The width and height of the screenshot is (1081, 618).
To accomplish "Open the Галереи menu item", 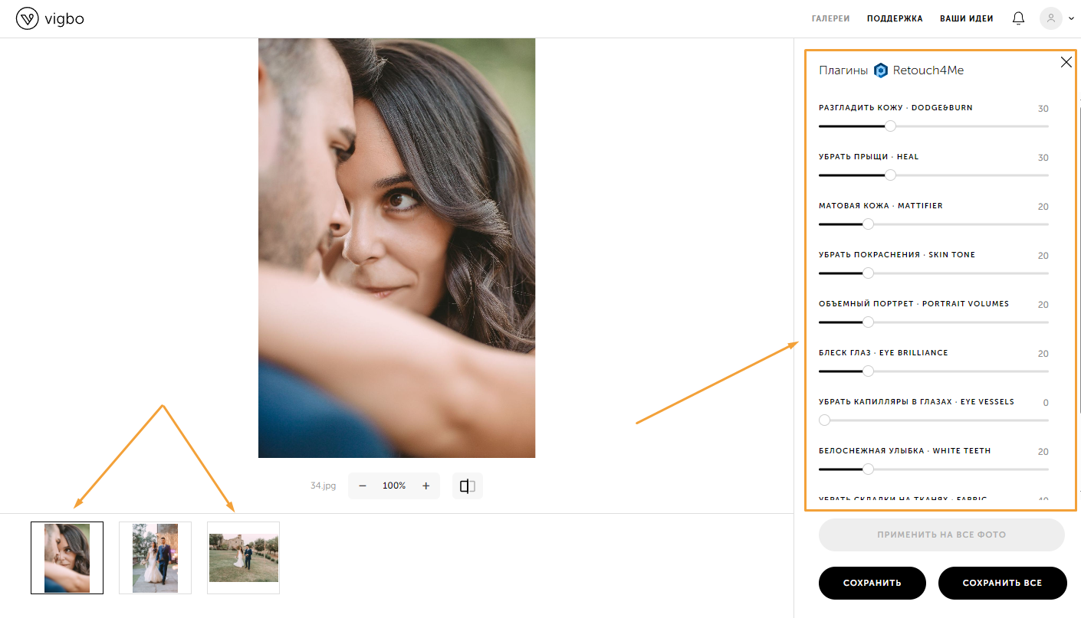I will (x=831, y=18).
